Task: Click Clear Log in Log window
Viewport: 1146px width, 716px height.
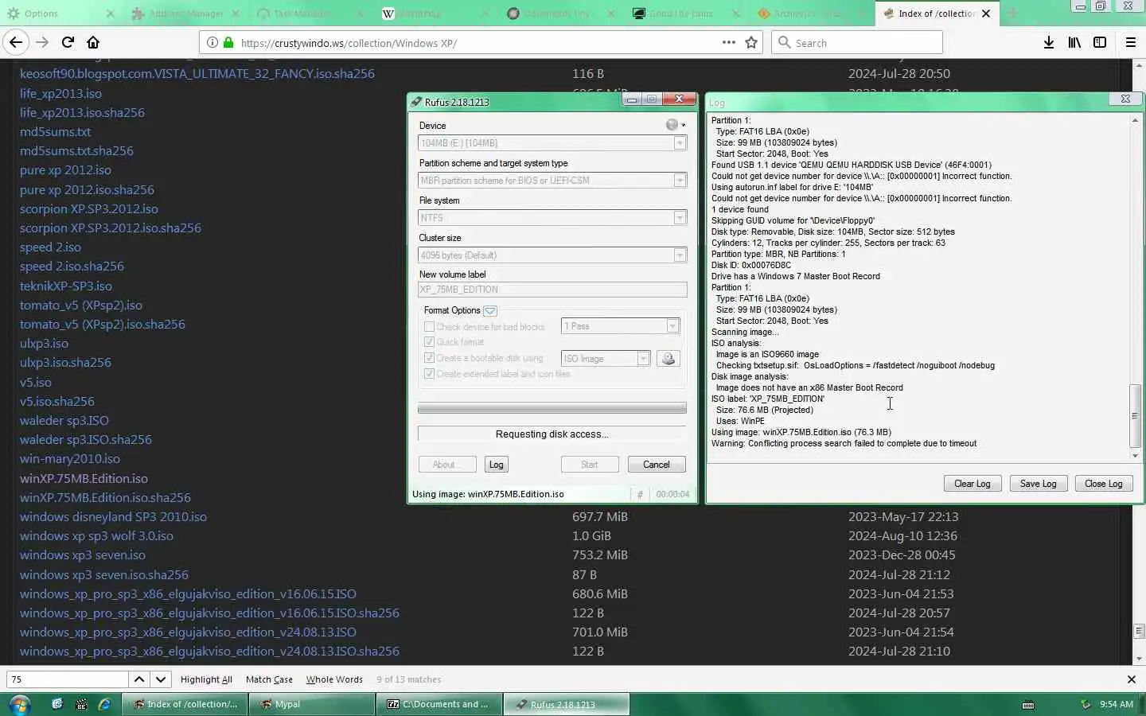Action: 973,484
